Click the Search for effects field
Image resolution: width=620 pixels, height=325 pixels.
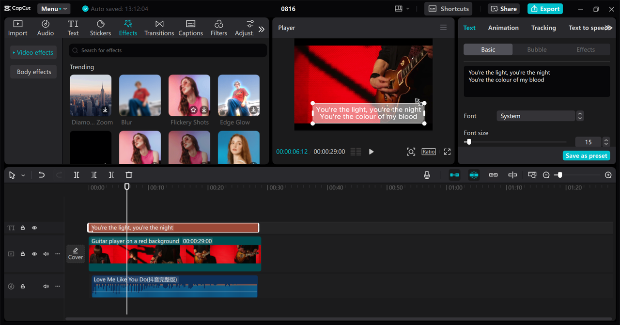click(168, 50)
